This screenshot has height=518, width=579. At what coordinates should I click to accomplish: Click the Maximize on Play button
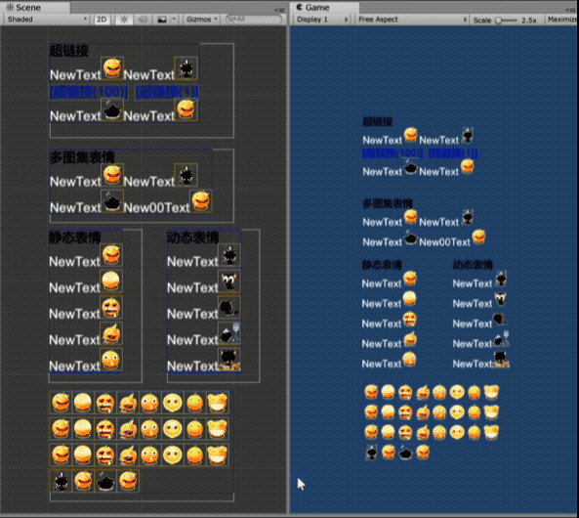pos(562,20)
